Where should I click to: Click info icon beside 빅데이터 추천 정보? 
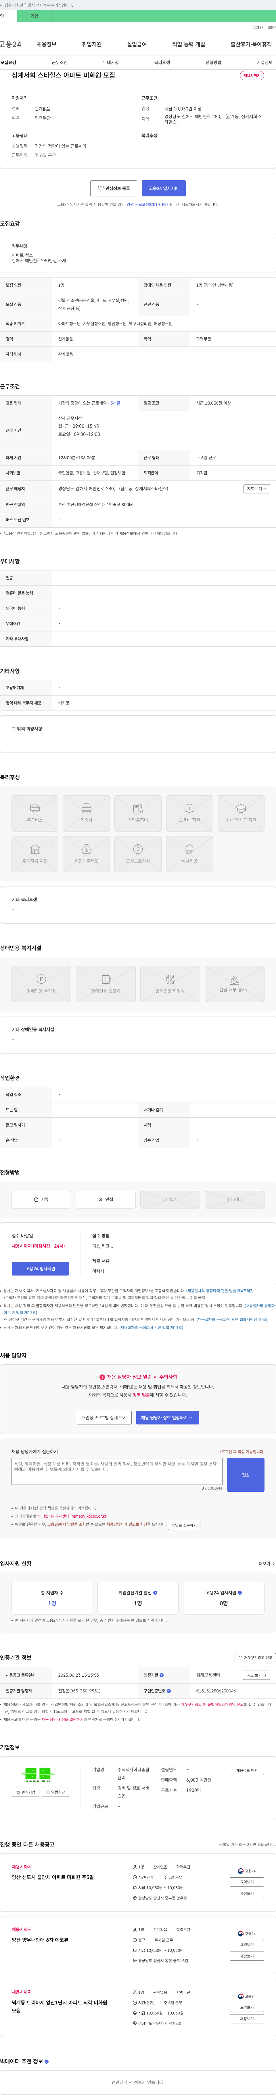pos(46,2062)
